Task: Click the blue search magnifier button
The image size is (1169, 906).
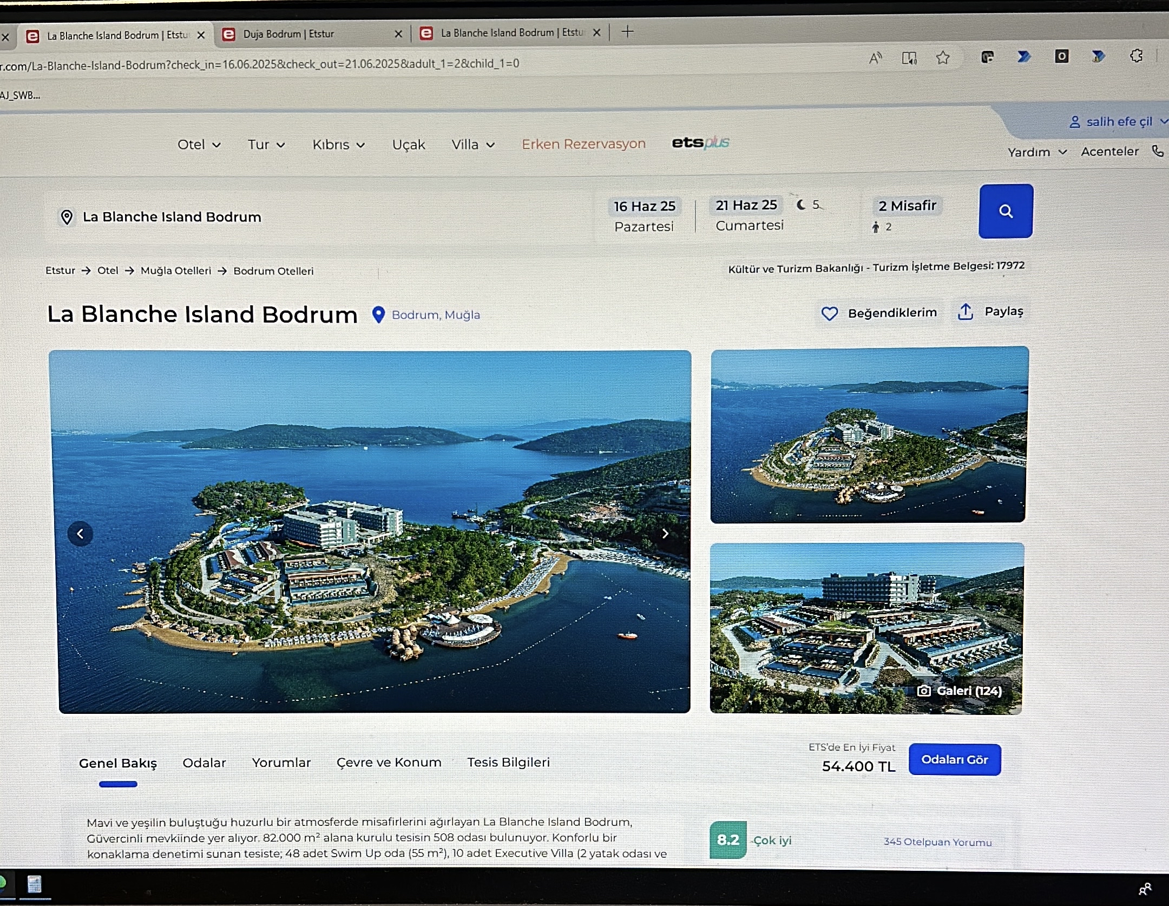Action: point(1006,211)
